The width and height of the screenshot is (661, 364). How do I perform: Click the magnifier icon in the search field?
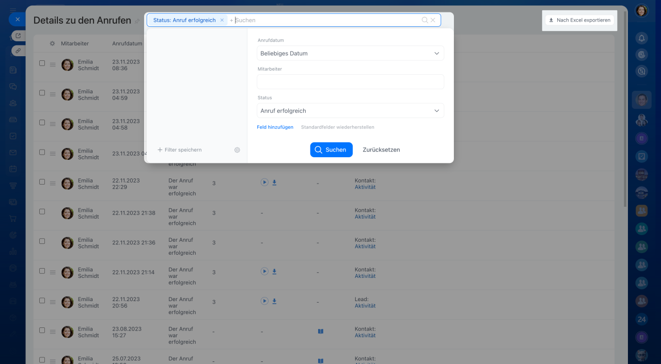pyautogui.click(x=424, y=20)
